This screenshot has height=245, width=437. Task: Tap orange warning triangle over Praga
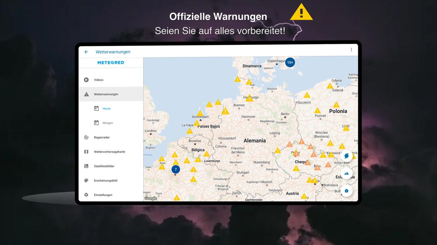tap(295, 153)
